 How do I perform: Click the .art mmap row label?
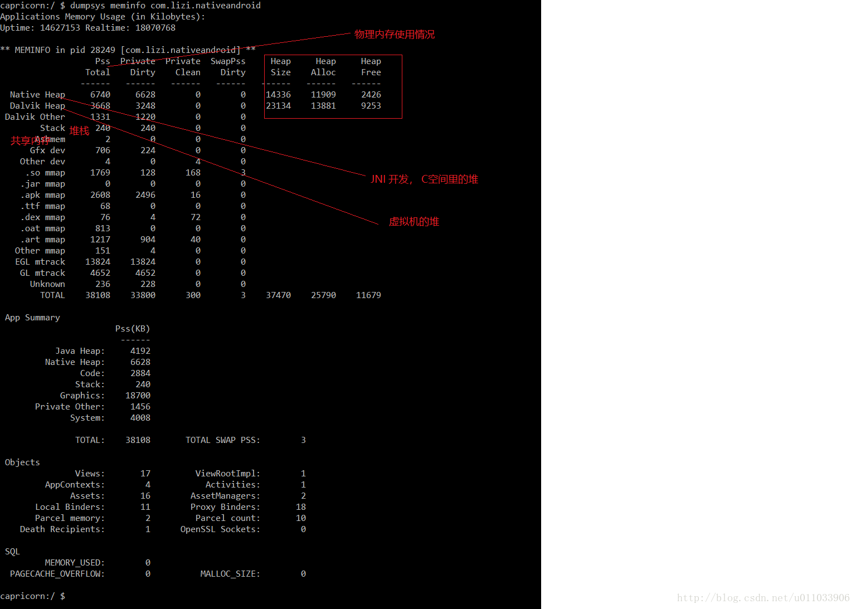[x=42, y=240]
